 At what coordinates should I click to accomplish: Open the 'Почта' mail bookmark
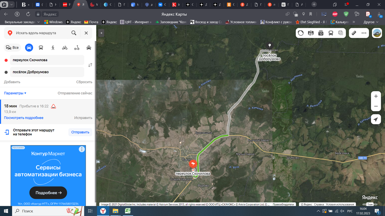tap(91, 22)
